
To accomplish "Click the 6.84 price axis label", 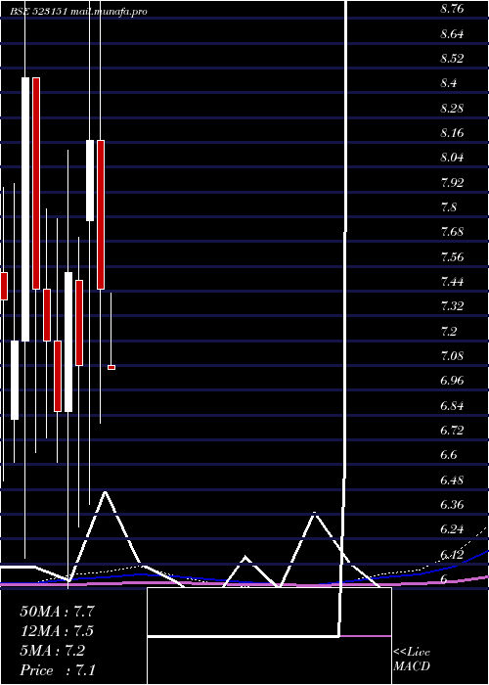I will tap(452, 405).
